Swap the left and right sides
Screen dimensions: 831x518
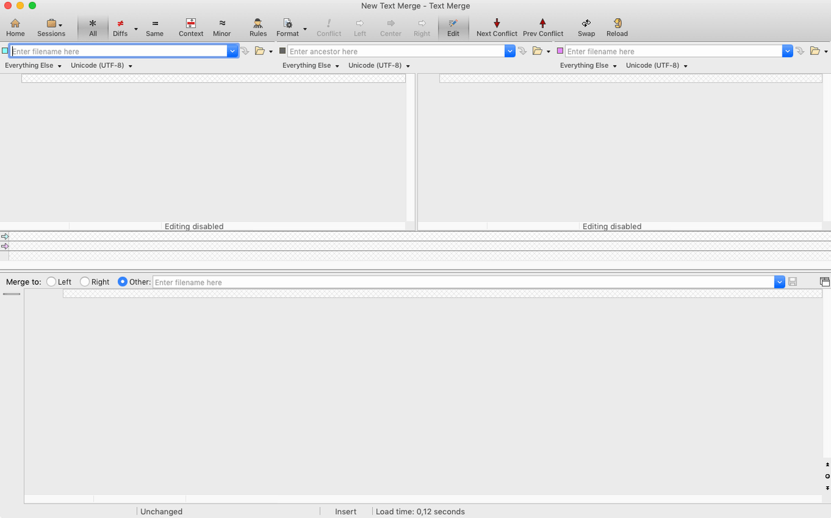586,28
